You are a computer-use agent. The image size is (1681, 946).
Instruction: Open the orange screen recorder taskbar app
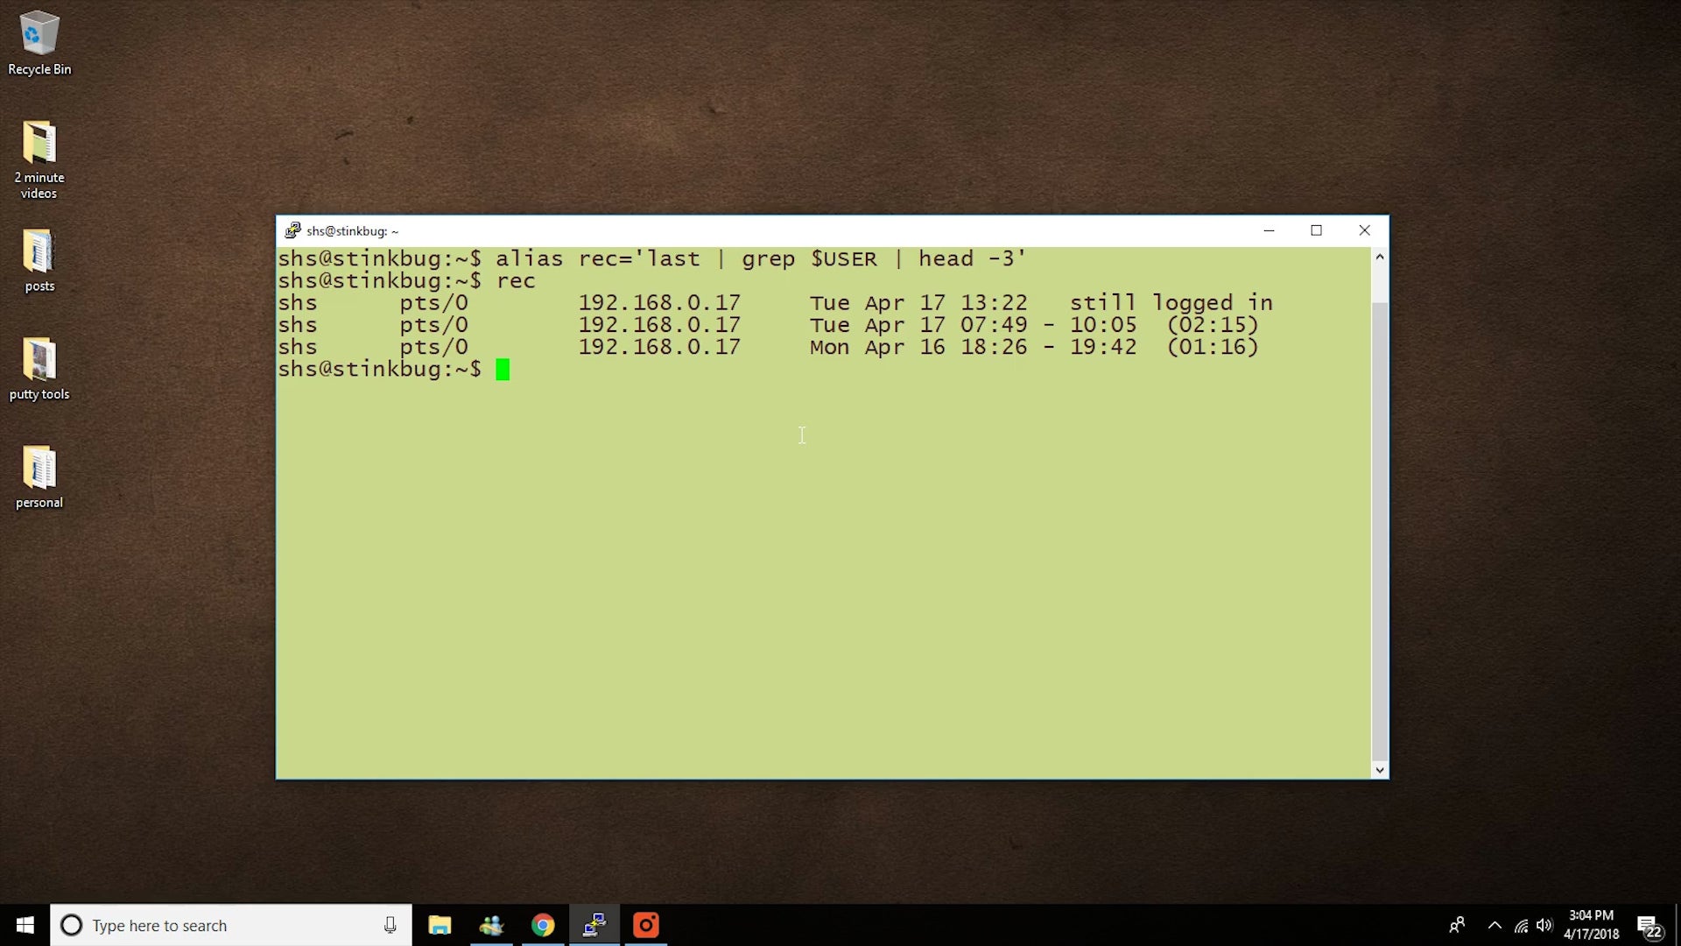646,925
